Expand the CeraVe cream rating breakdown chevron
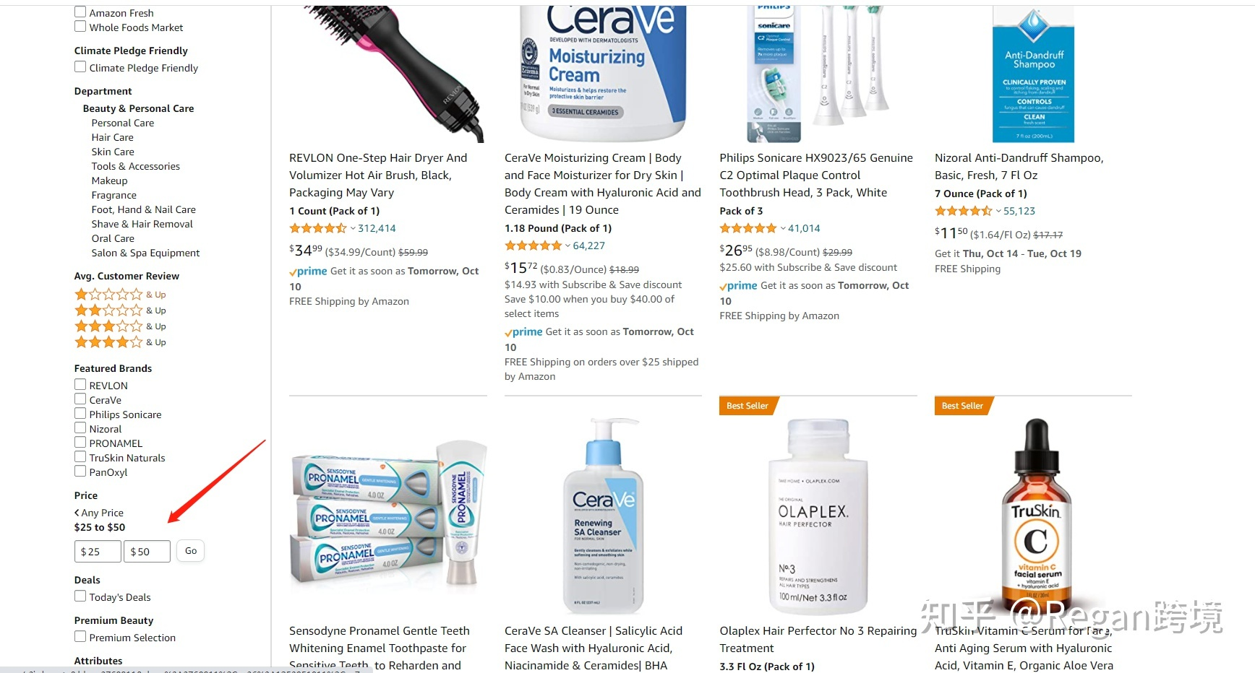 [x=567, y=246]
